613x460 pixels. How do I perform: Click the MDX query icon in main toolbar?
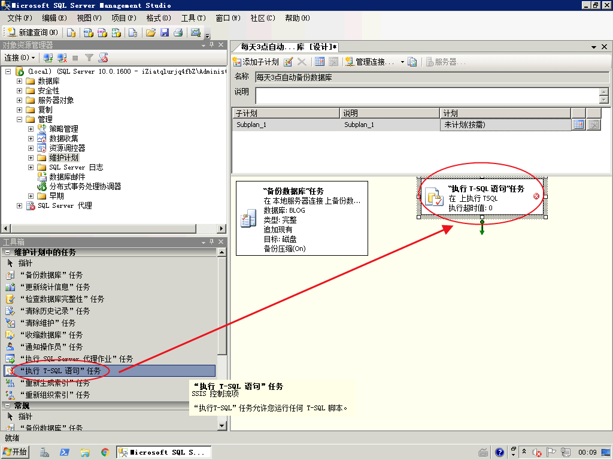tap(89, 32)
